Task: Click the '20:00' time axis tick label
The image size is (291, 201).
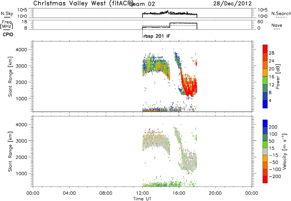Action: (x=215, y=193)
